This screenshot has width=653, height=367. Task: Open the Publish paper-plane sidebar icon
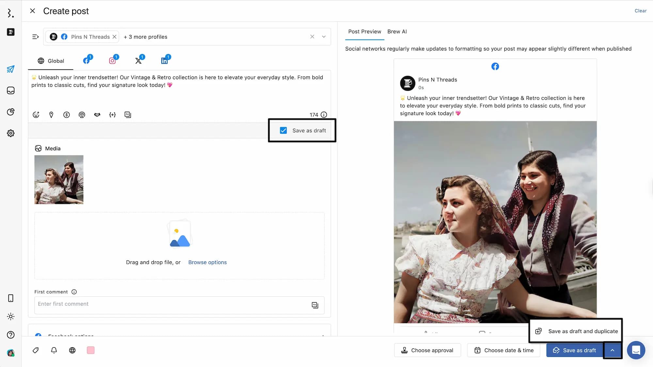click(10, 69)
